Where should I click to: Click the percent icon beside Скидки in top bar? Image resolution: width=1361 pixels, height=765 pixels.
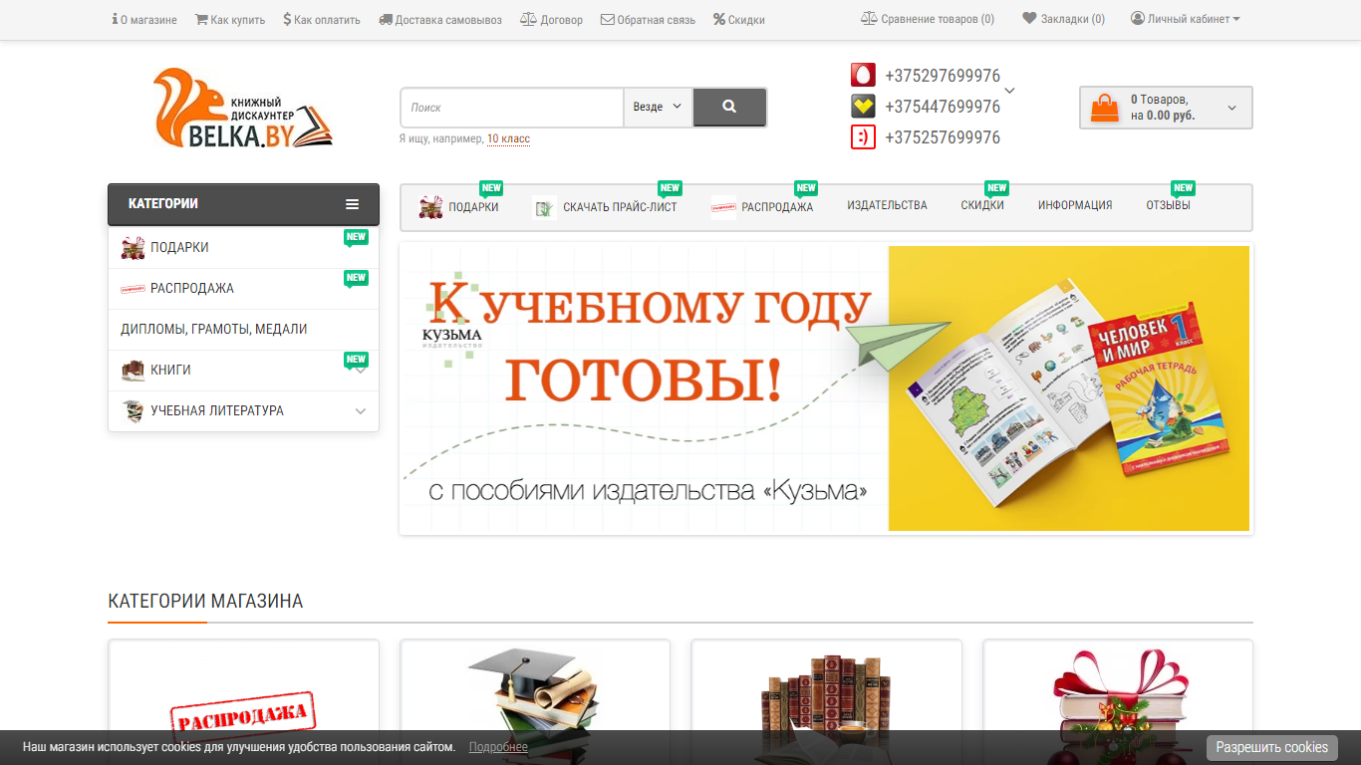click(x=718, y=19)
